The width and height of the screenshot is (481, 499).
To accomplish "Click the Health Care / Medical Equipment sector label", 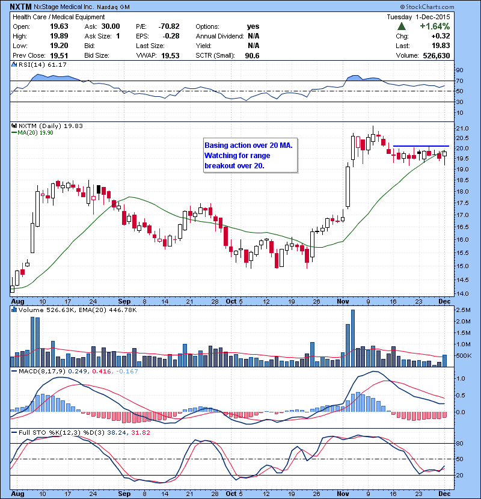I will click(x=58, y=17).
